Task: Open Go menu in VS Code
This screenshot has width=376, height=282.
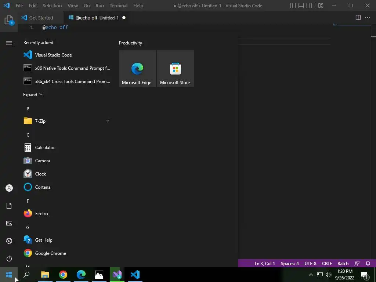Action: 87,6
